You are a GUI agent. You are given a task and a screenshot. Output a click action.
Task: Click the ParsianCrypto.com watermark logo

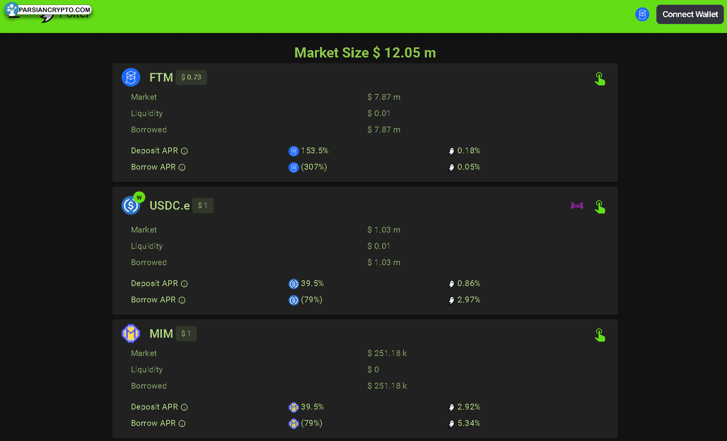tap(49, 10)
